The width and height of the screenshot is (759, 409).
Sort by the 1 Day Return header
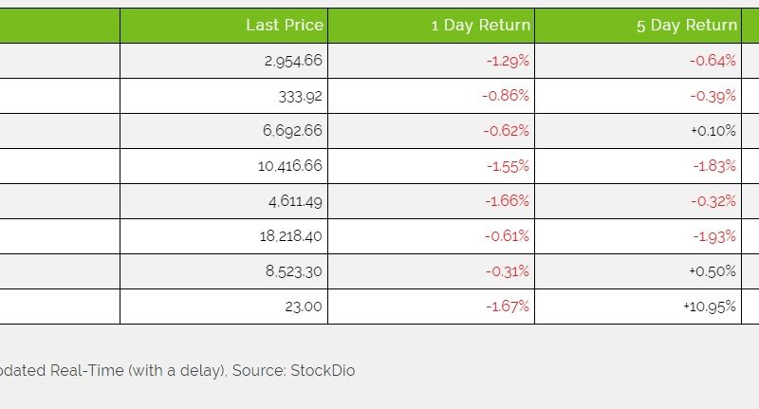[480, 26]
